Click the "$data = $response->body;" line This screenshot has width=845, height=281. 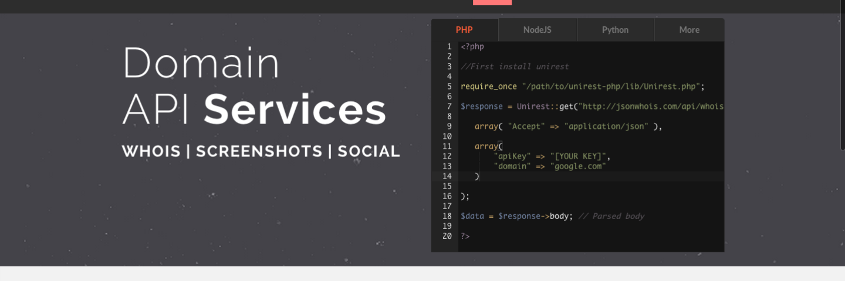click(516, 216)
